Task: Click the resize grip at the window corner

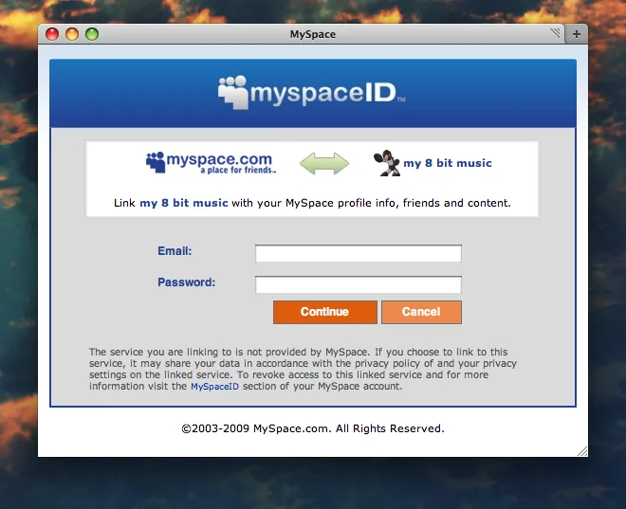Action: (581, 450)
